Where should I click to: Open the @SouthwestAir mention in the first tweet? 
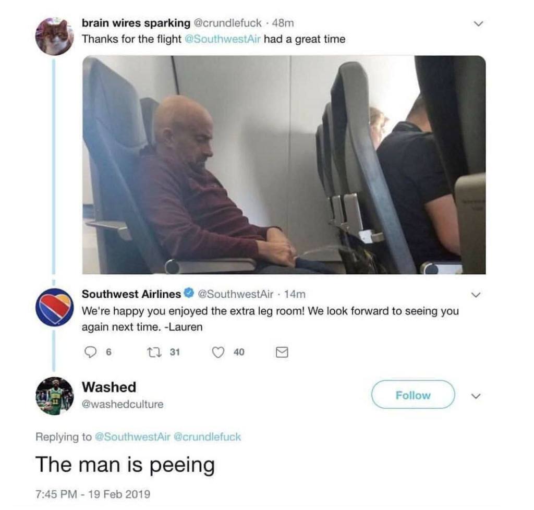(x=222, y=39)
